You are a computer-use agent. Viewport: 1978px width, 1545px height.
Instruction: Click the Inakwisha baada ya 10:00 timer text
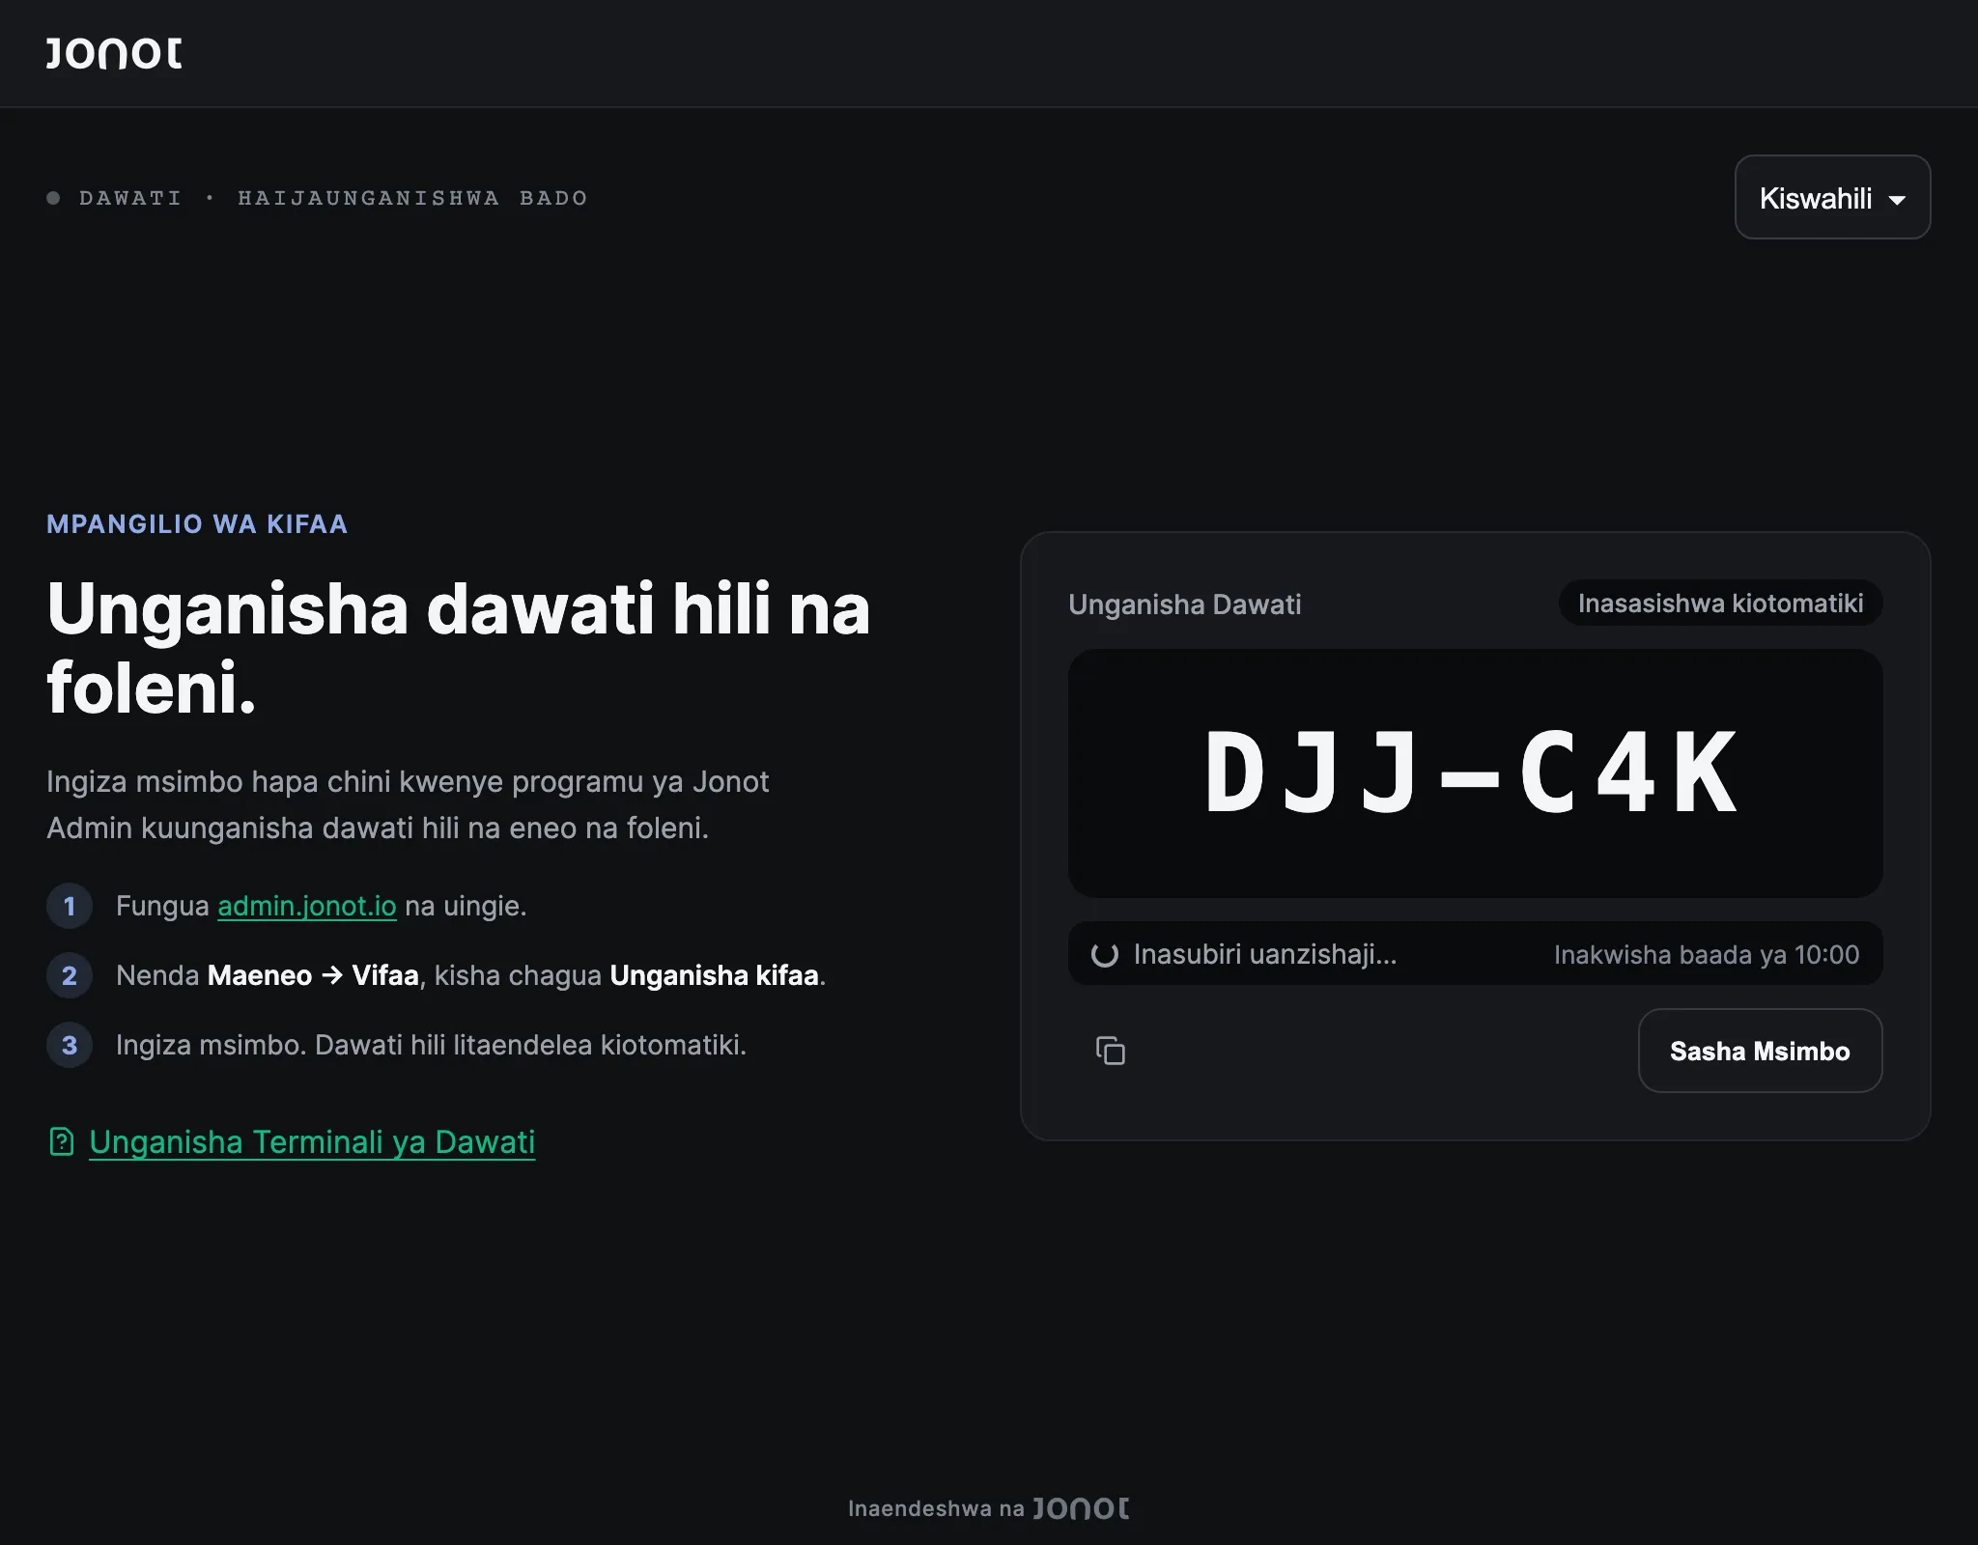point(1706,954)
